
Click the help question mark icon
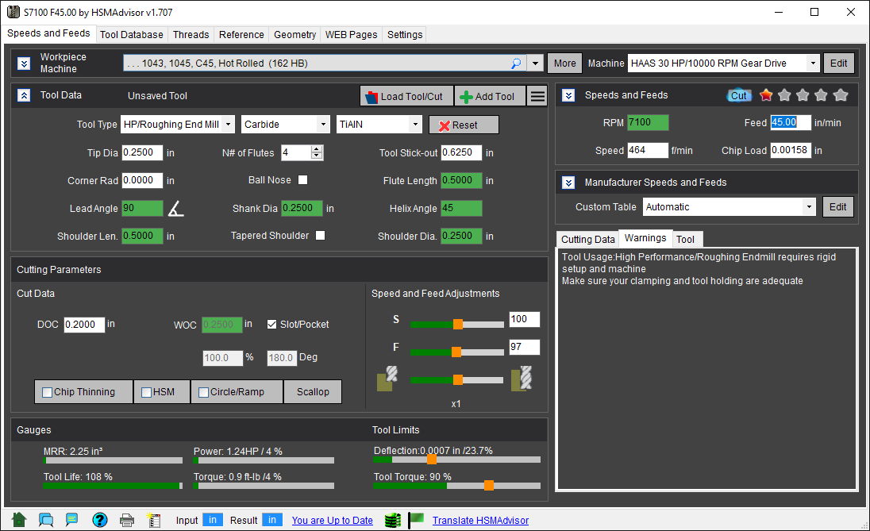99,520
